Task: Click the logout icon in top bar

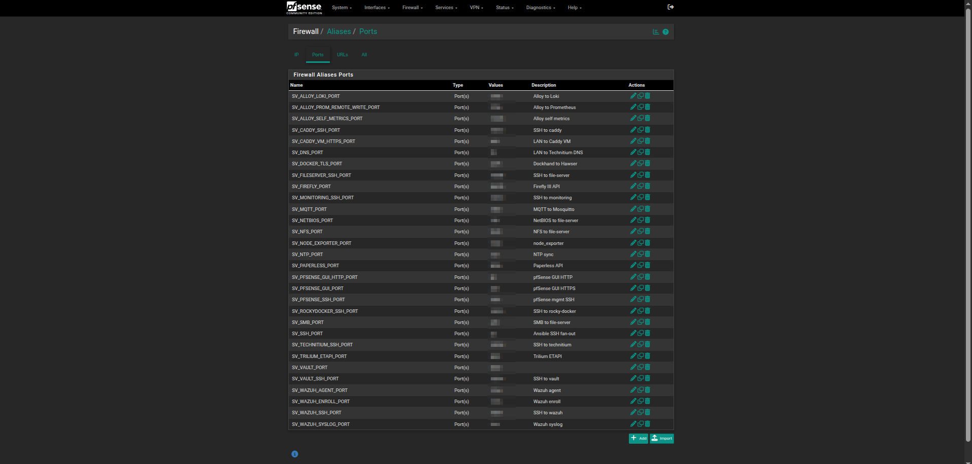Action: pos(671,7)
